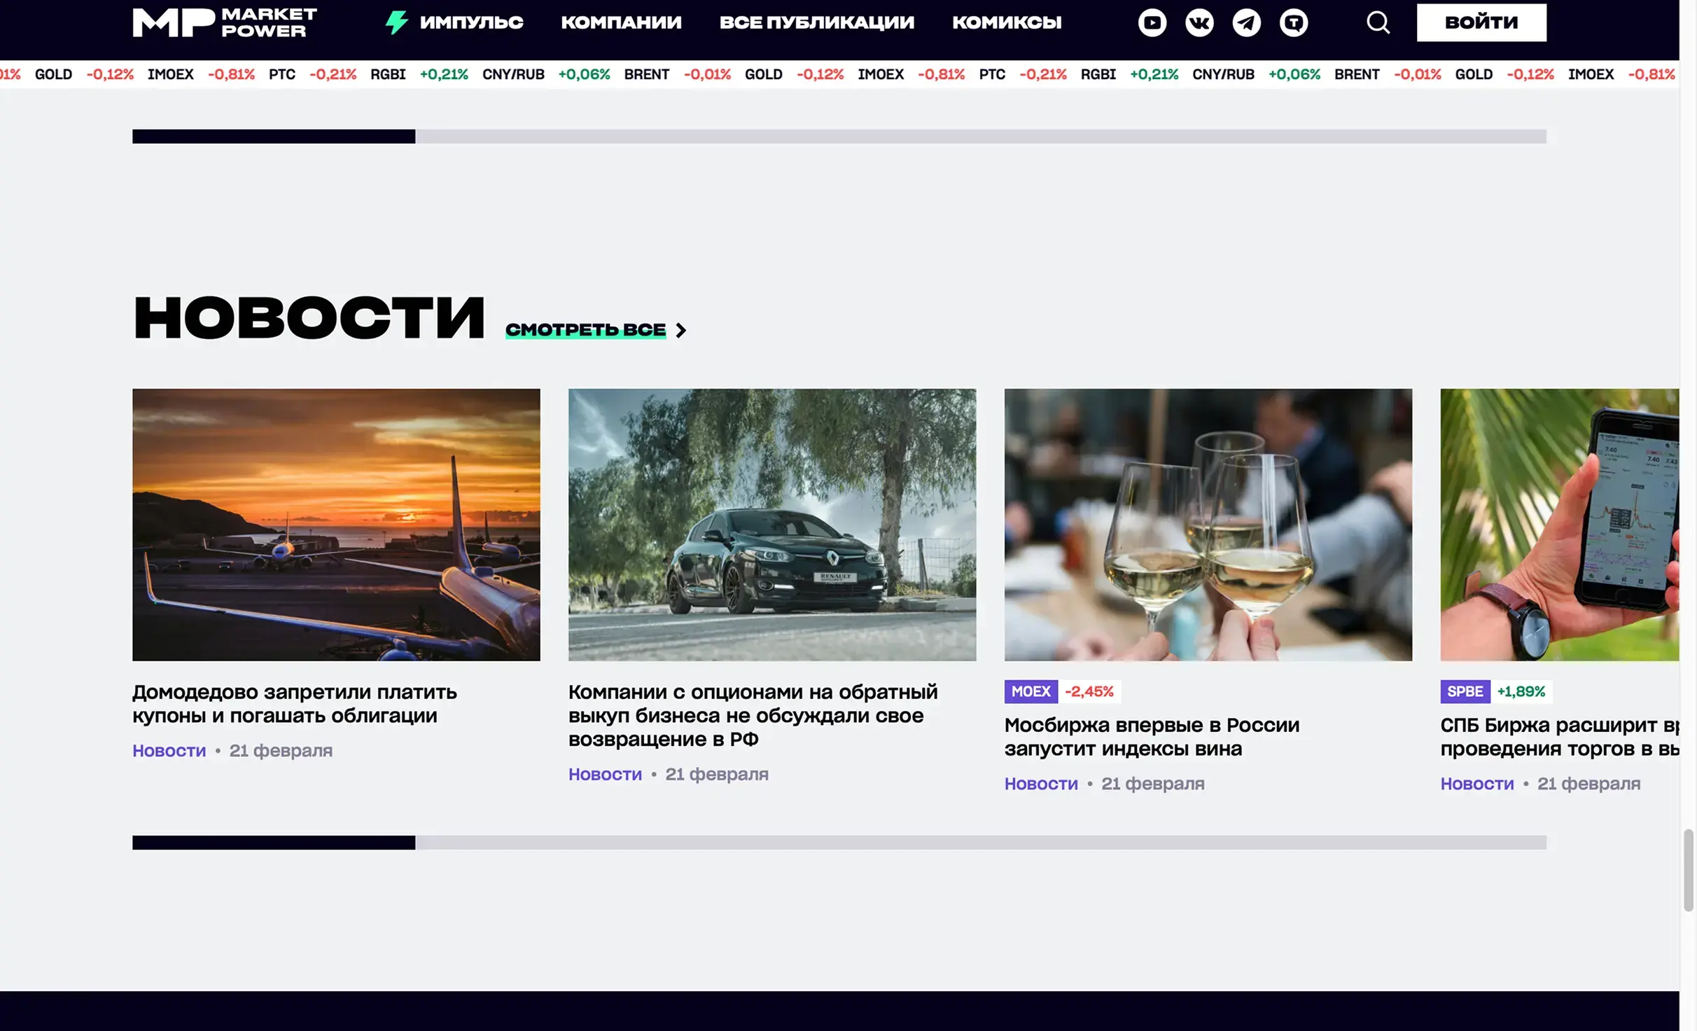1697x1031 pixels.
Task: Open the TenChat icon in the header
Action: [1294, 22]
